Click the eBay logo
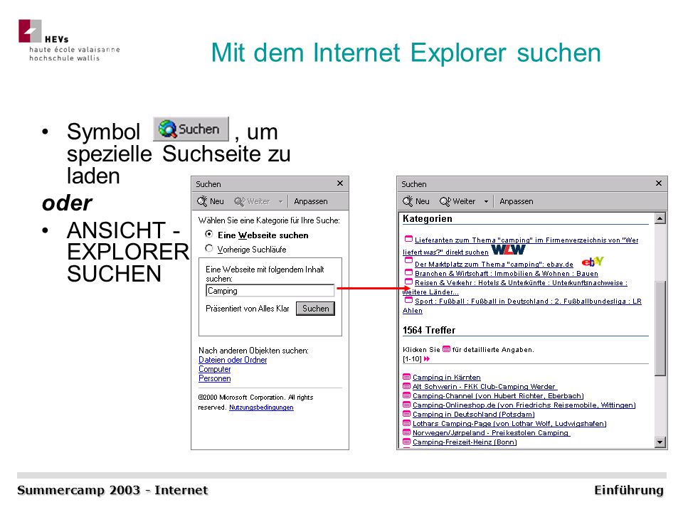 (593, 261)
